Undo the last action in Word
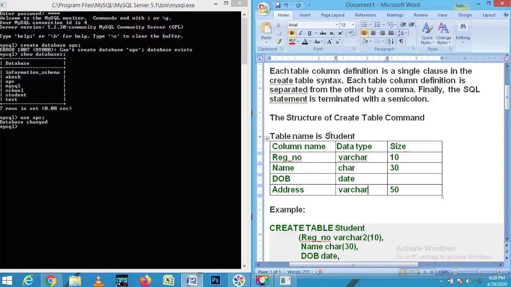The image size is (511, 287). (286, 5)
